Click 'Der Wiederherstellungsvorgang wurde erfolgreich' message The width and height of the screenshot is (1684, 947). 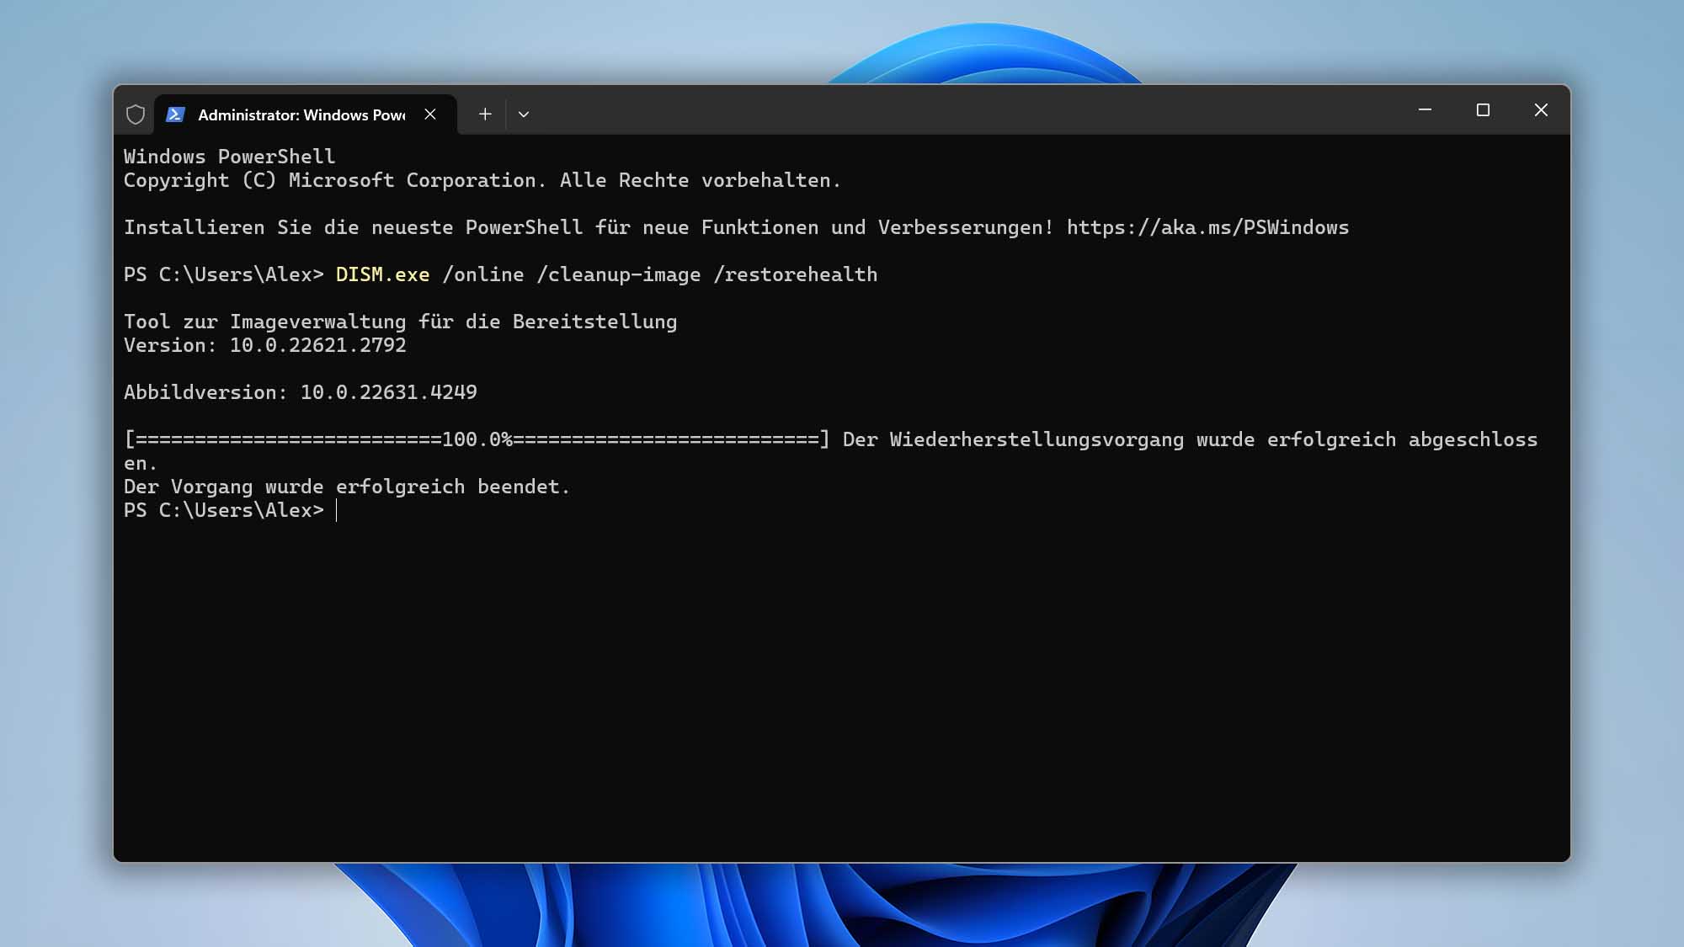point(1119,439)
